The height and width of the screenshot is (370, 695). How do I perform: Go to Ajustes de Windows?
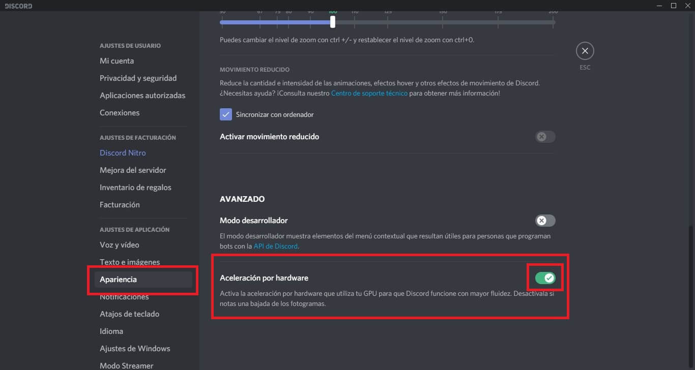coord(135,349)
